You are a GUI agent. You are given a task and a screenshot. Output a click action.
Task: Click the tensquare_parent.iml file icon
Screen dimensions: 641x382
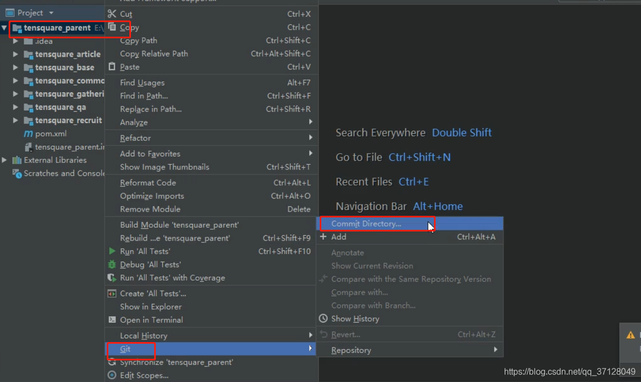pos(28,147)
